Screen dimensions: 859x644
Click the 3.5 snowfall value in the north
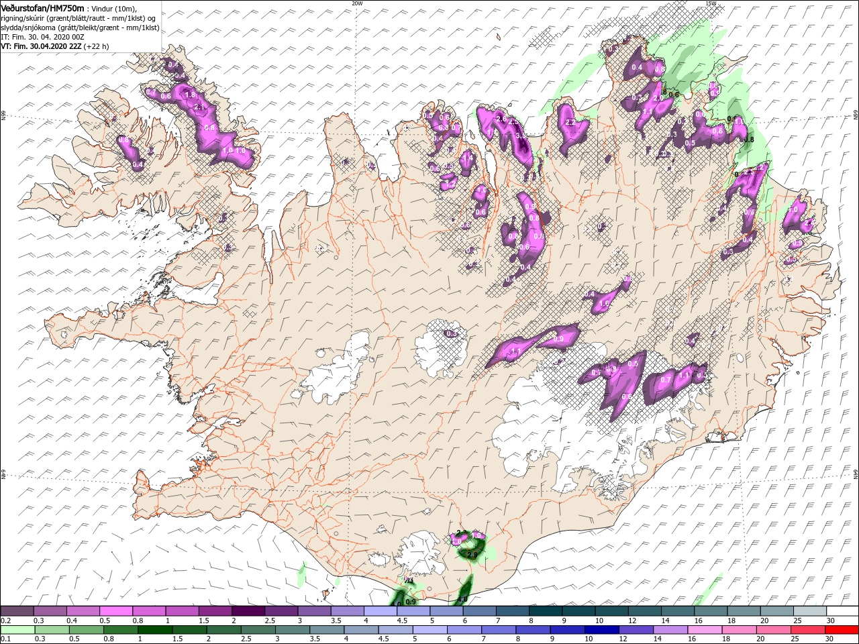coord(521,136)
